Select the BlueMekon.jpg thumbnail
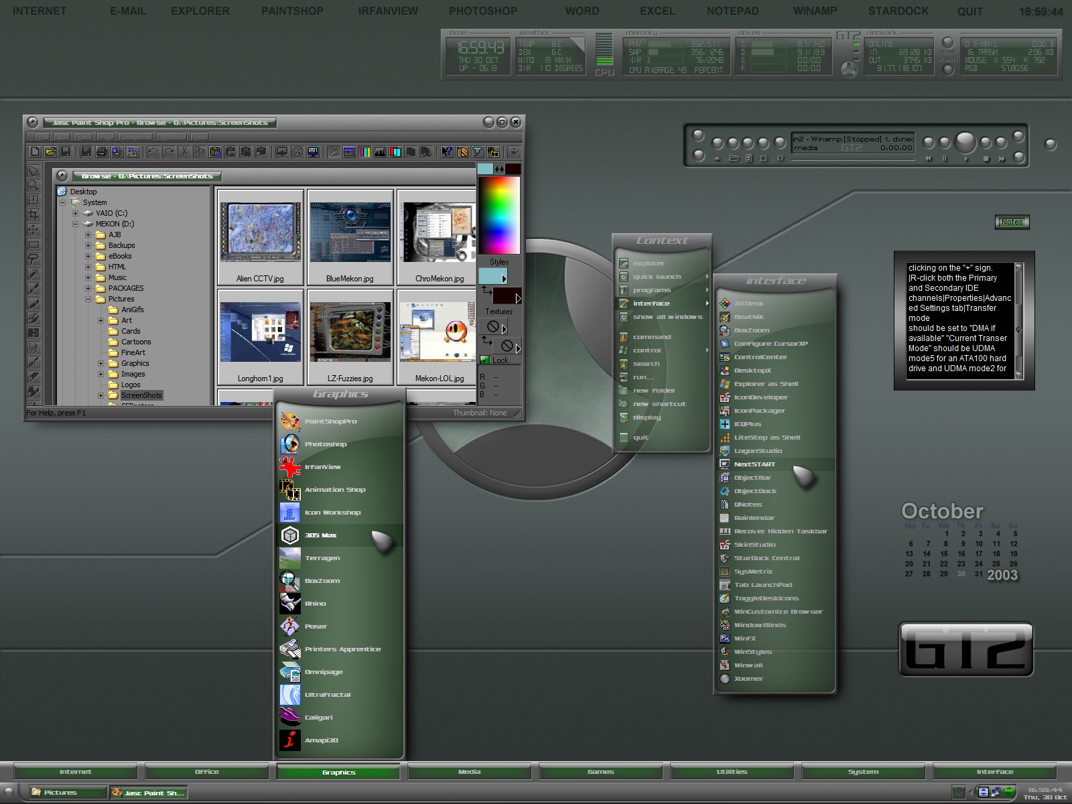Viewport: 1072px width, 804px height. (x=350, y=237)
